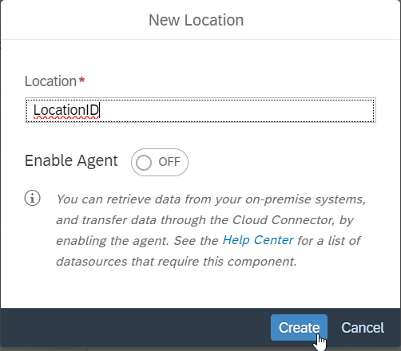Toggle the Enable Agent switch on
Viewport: 401px width, 351px height.
tap(160, 162)
